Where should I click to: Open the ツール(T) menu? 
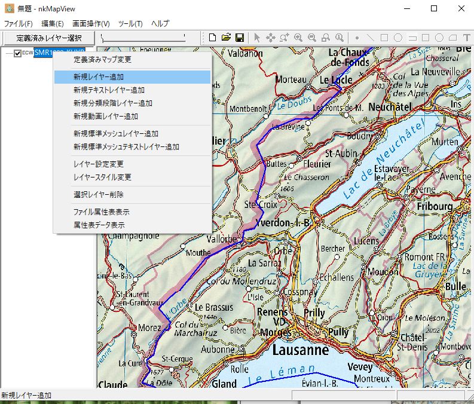(x=130, y=24)
